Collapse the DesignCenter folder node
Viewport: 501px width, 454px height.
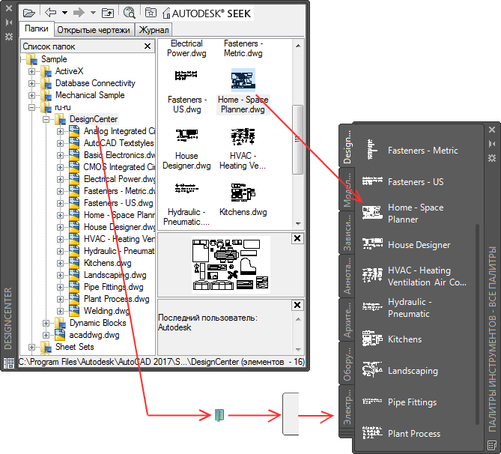point(46,119)
